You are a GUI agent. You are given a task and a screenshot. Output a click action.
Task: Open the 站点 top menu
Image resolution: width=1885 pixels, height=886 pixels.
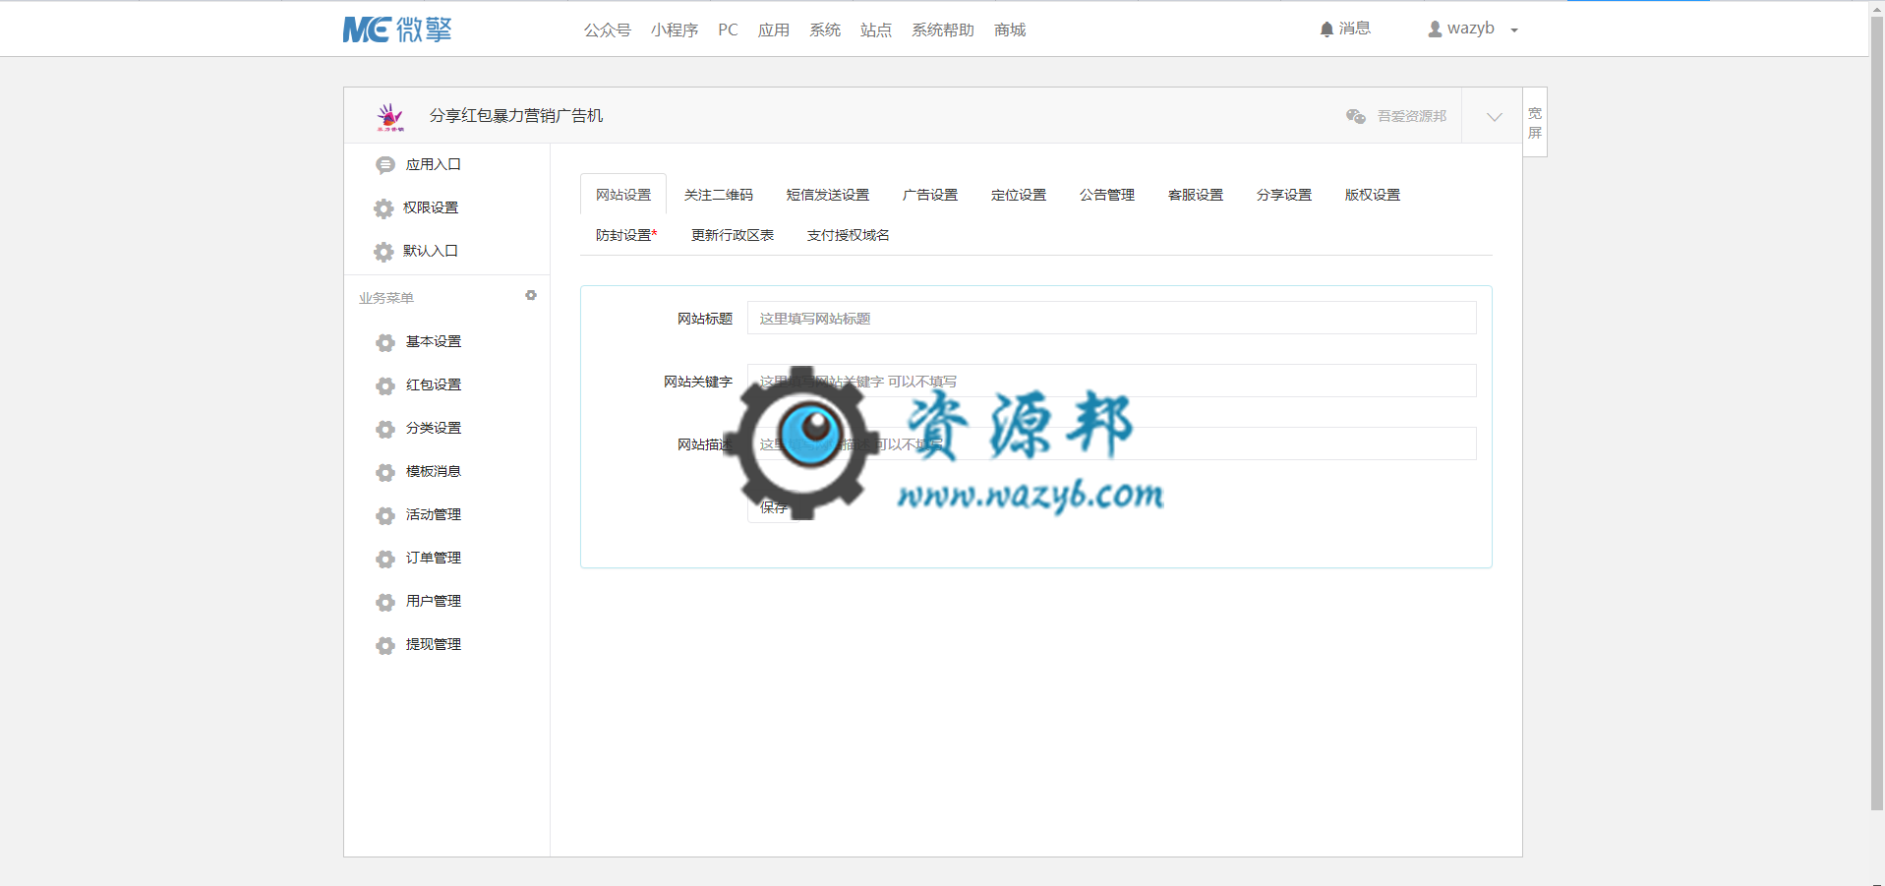(876, 30)
